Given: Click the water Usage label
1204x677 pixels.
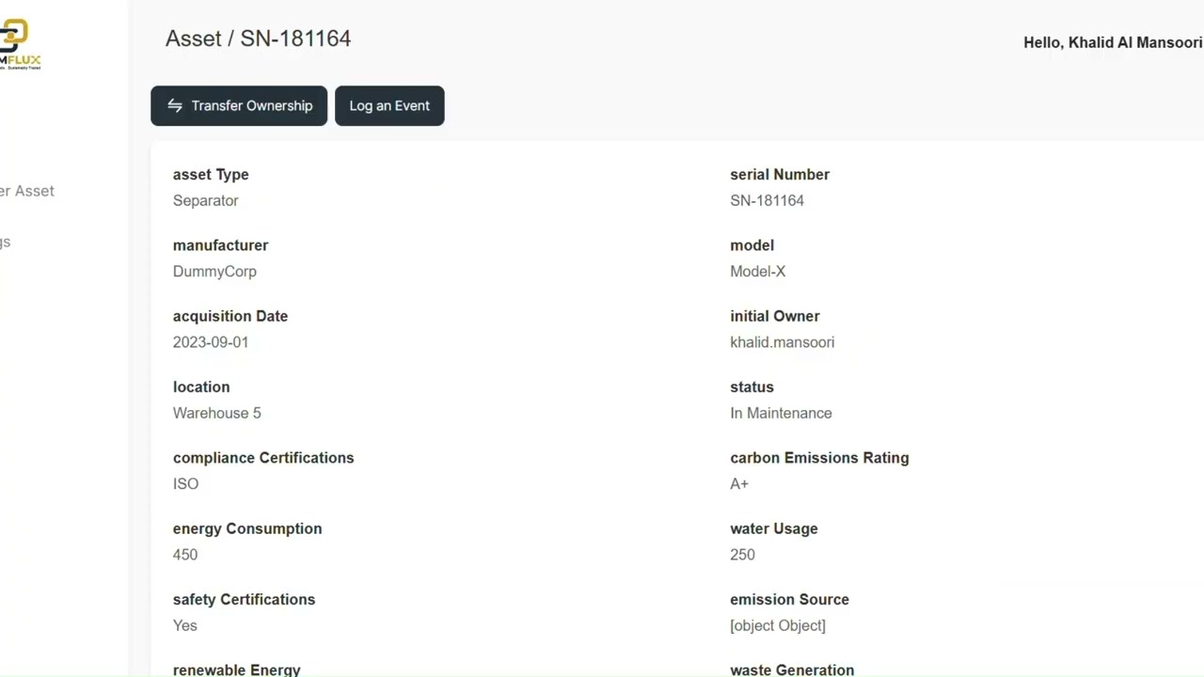Looking at the screenshot, I should (x=774, y=528).
